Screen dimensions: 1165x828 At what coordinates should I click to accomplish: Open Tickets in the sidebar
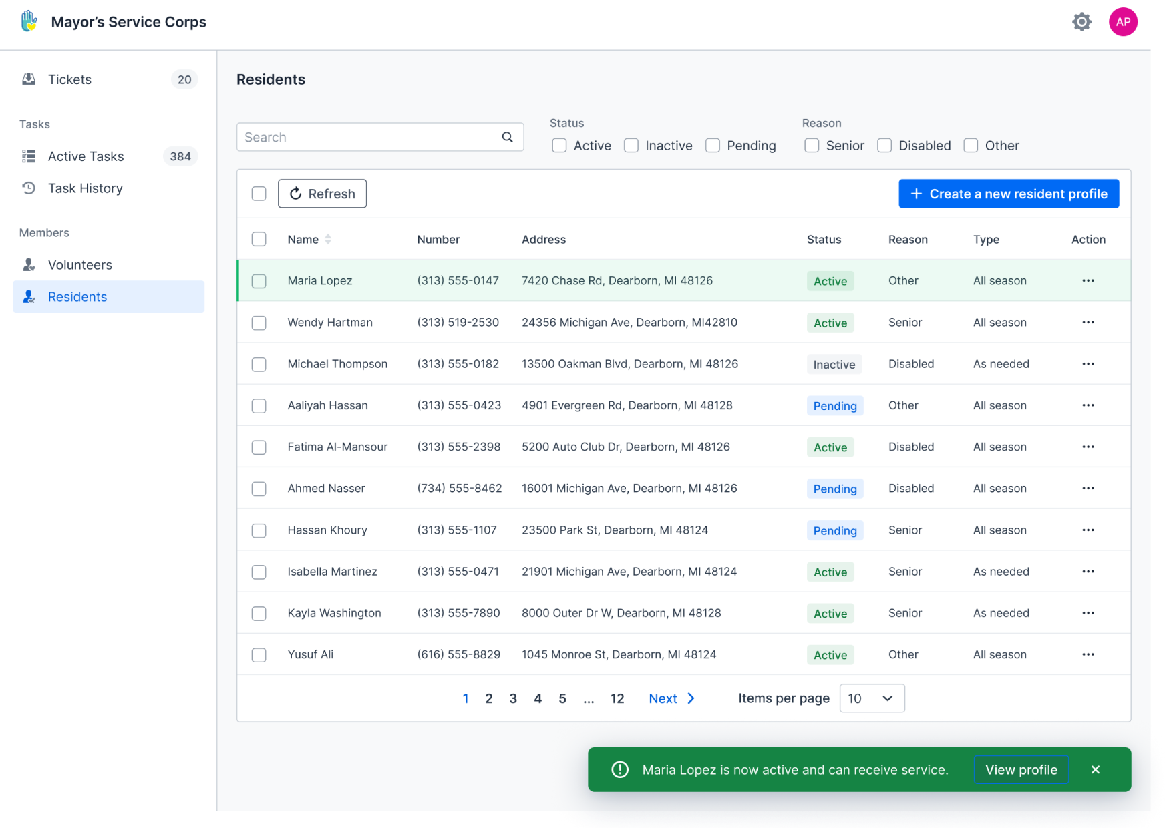pyautogui.click(x=108, y=79)
